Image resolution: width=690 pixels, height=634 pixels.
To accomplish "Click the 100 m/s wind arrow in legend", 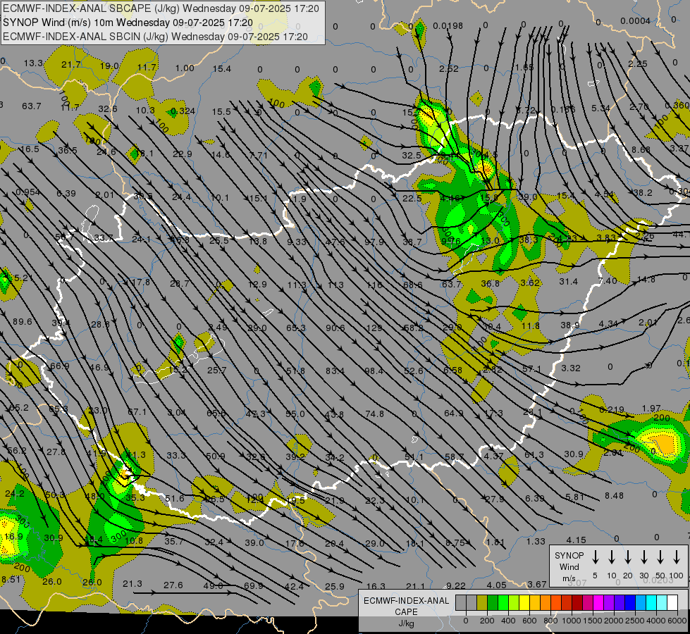I will point(677,557).
